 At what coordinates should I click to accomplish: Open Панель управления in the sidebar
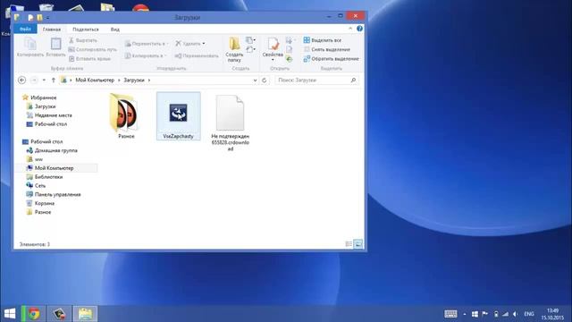[x=54, y=195]
